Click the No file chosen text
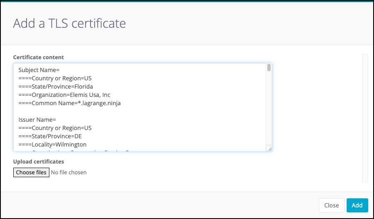This screenshot has width=374, height=219. (x=68, y=172)
